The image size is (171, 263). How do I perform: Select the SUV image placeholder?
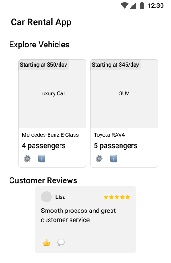[124, 93]
